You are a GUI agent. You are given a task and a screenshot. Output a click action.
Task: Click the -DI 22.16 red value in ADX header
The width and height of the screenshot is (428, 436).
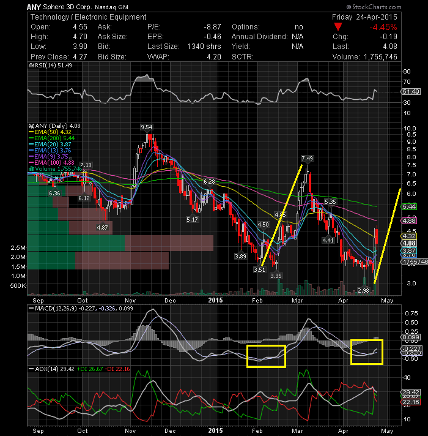[118, 369]
